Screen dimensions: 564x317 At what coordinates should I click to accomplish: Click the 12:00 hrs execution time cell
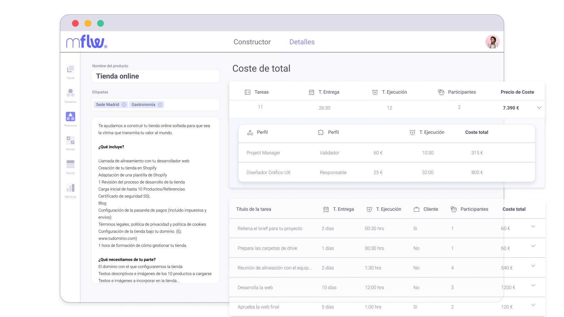point(374,288)
